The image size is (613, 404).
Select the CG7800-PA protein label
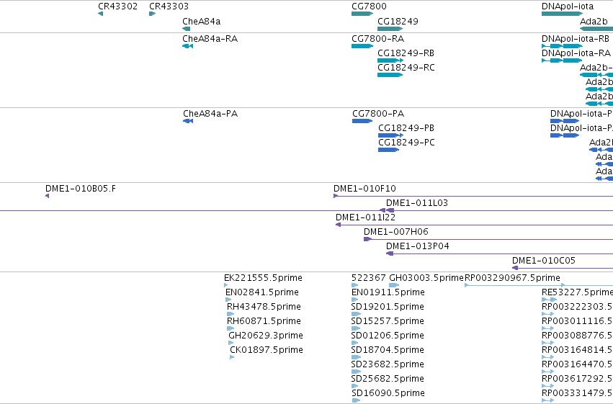(378, 114)
